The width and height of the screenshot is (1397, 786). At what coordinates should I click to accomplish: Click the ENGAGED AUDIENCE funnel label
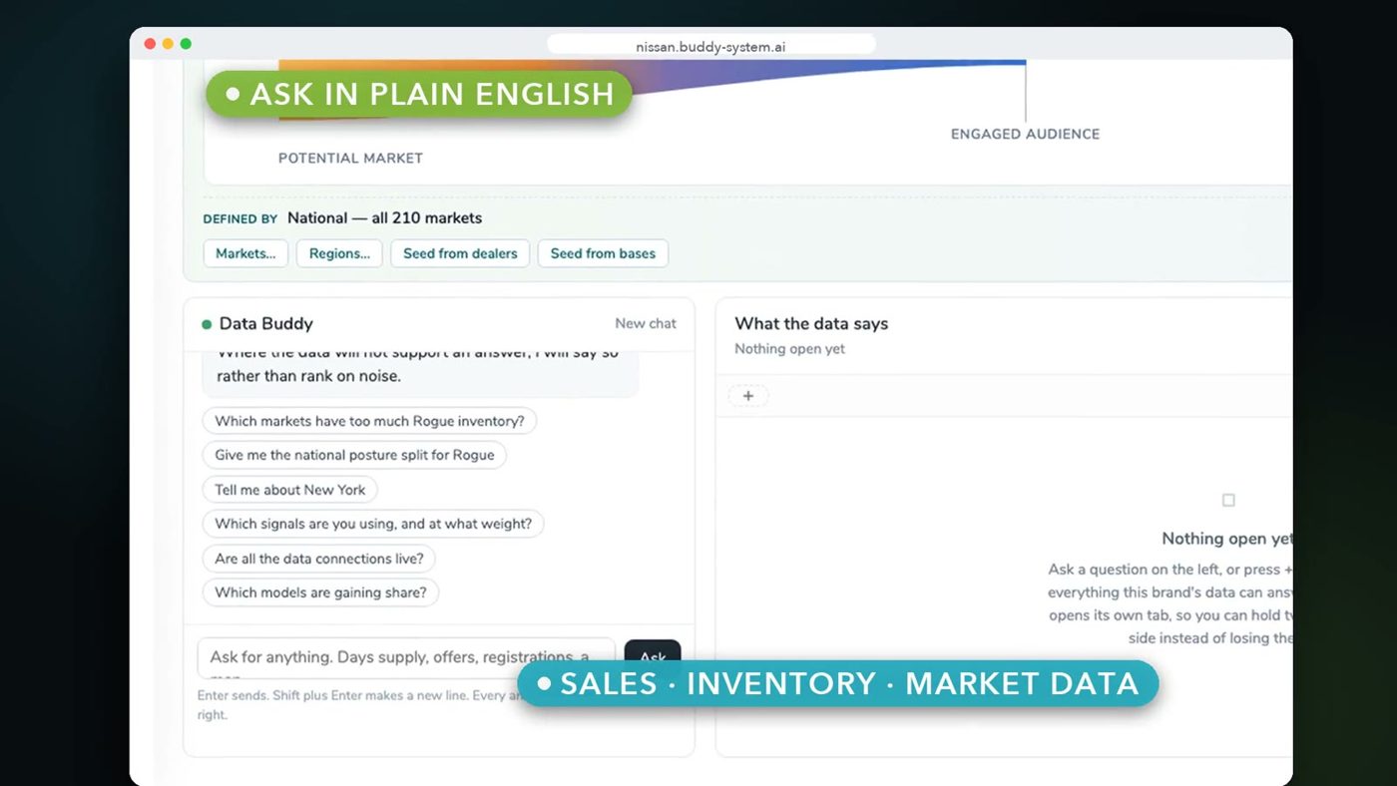click(x=1025, y=134)
